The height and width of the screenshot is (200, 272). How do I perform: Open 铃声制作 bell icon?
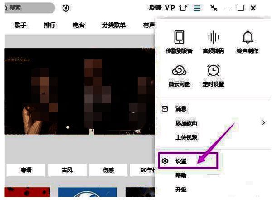(248, 37)
